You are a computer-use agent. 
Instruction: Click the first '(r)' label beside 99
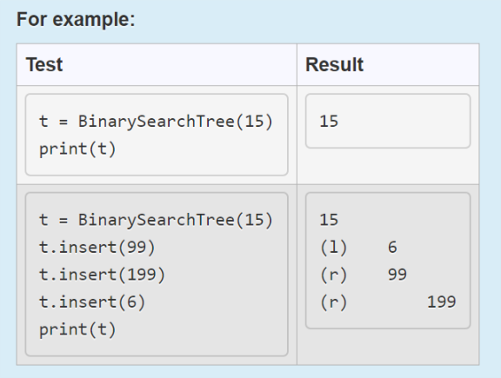(x=333, y=275)
